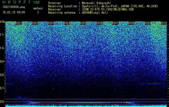Click the ICOM IC-575 receiver text
Viewport: 169px width, 107px height.
click(x=108, y=9)
